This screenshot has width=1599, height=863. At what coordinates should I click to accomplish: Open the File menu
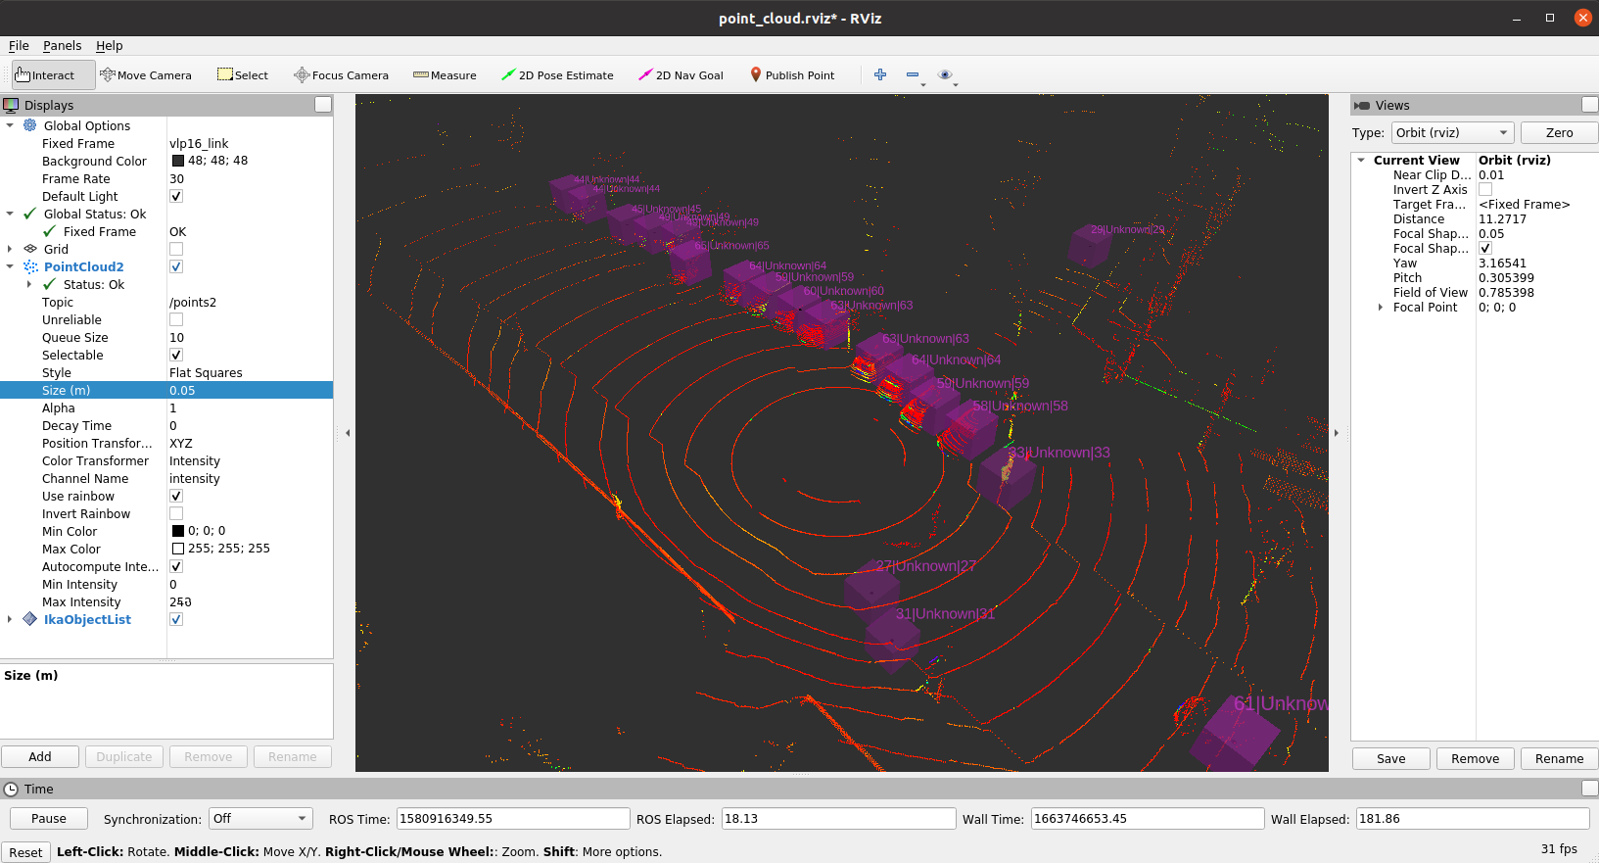click(x=19, y=46)
